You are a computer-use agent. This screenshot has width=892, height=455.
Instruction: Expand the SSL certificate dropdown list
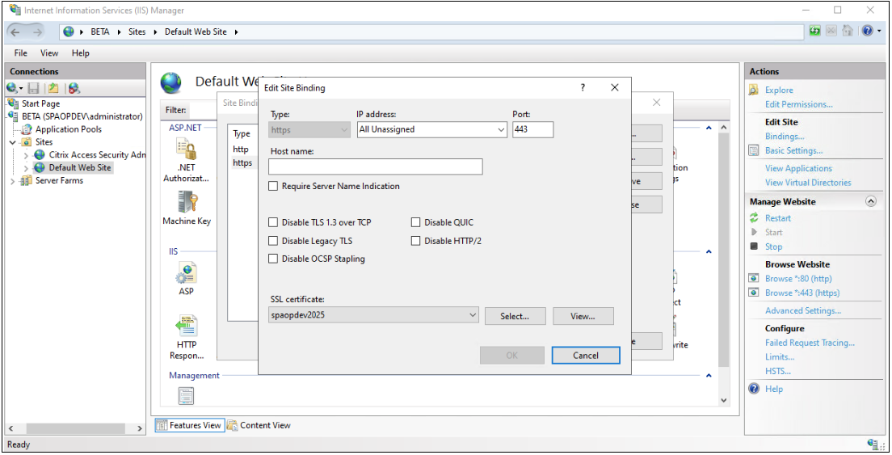[x=473, y=316]
